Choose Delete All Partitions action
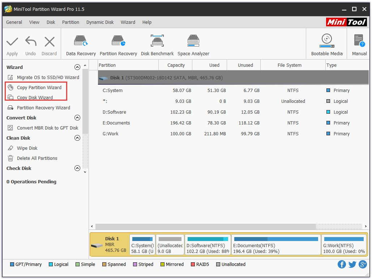The width and height of the screenshot is (372, 280). [37, 158]
